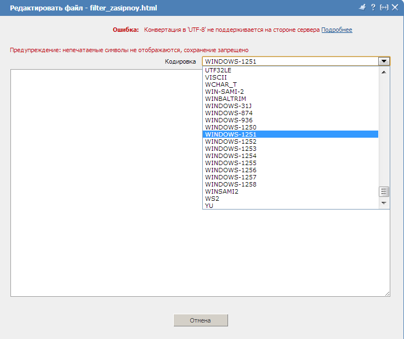404x339 pixels.
Task: Select YU encoding at list bottom
Action: [209, 206]
